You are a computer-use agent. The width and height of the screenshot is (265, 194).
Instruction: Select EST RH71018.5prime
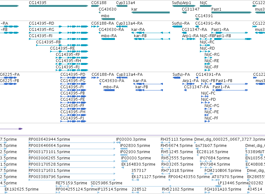[x=177, y=171]
